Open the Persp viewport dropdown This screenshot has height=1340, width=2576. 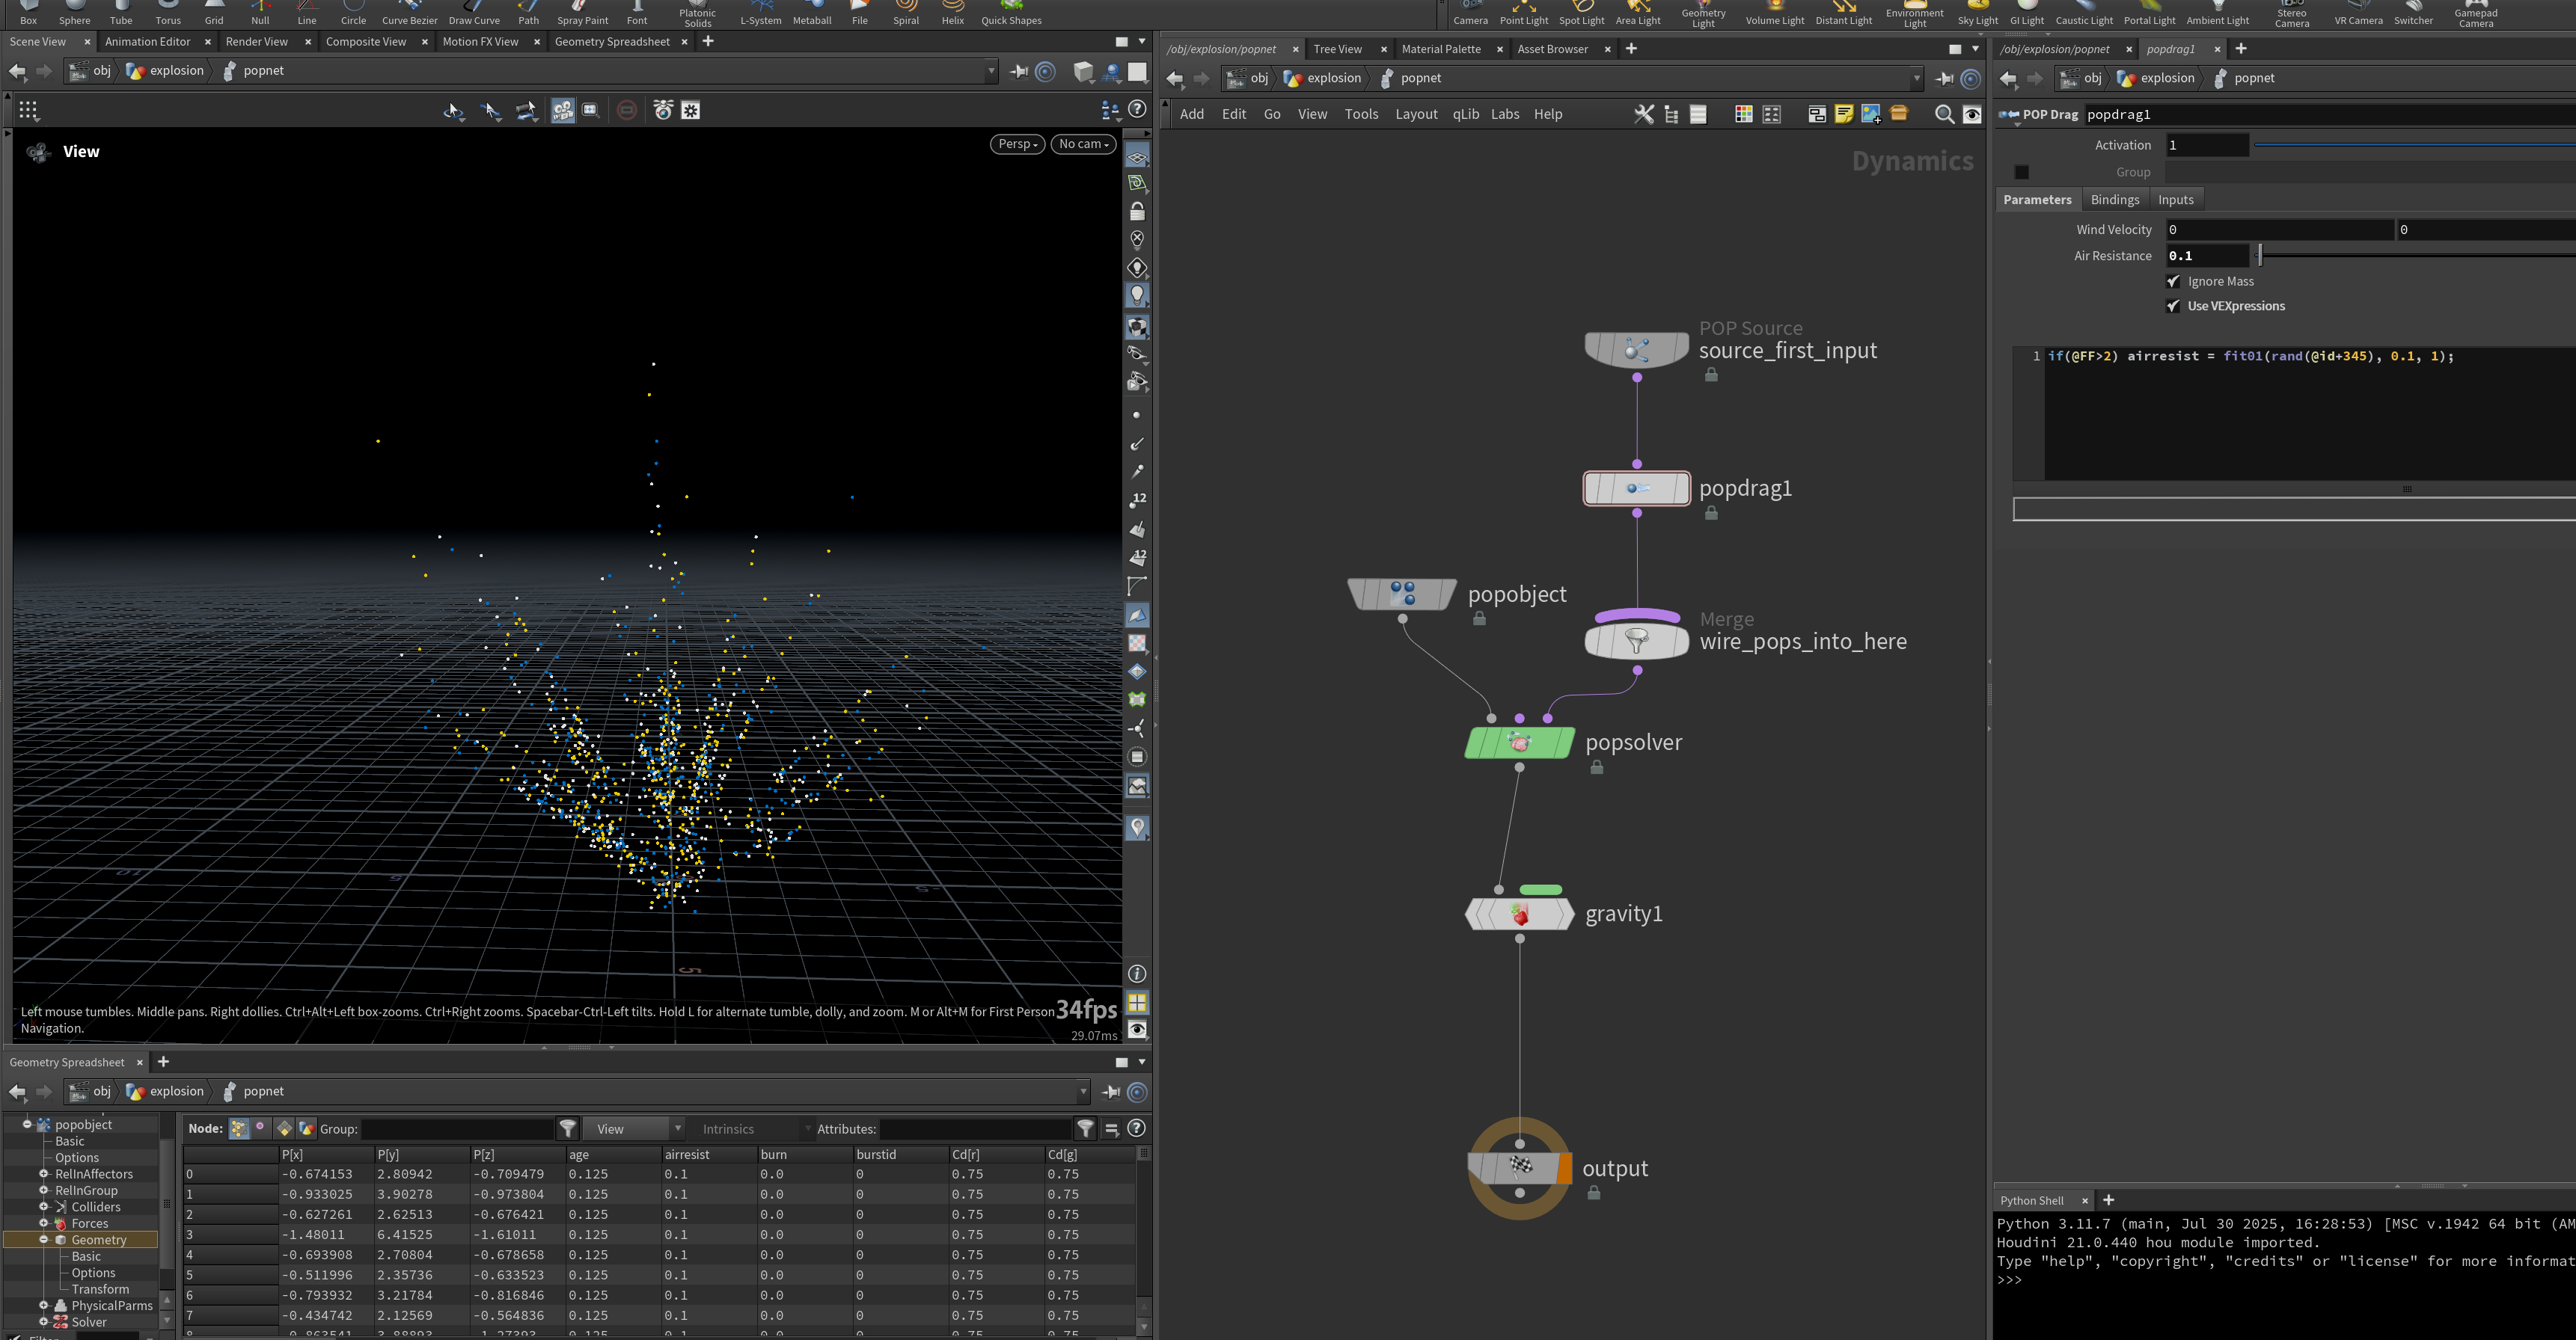[1018, 144]
